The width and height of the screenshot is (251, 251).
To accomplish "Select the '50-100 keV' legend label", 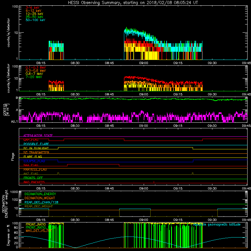I will (x=35, y=20).
